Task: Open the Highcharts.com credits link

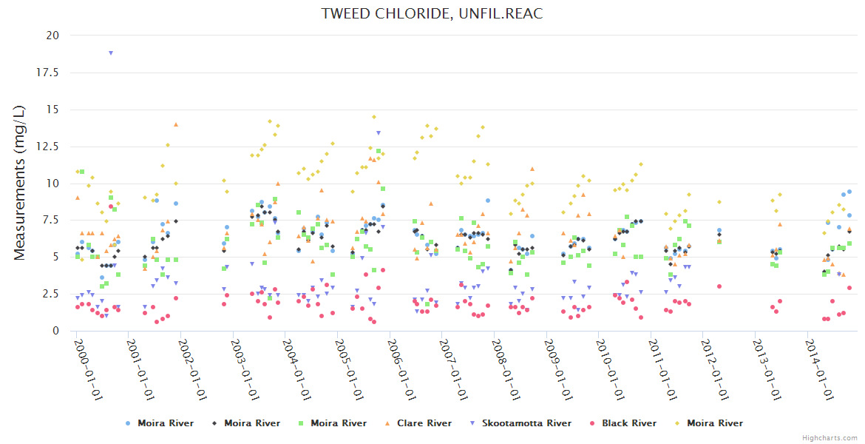Action: point(830,437)
